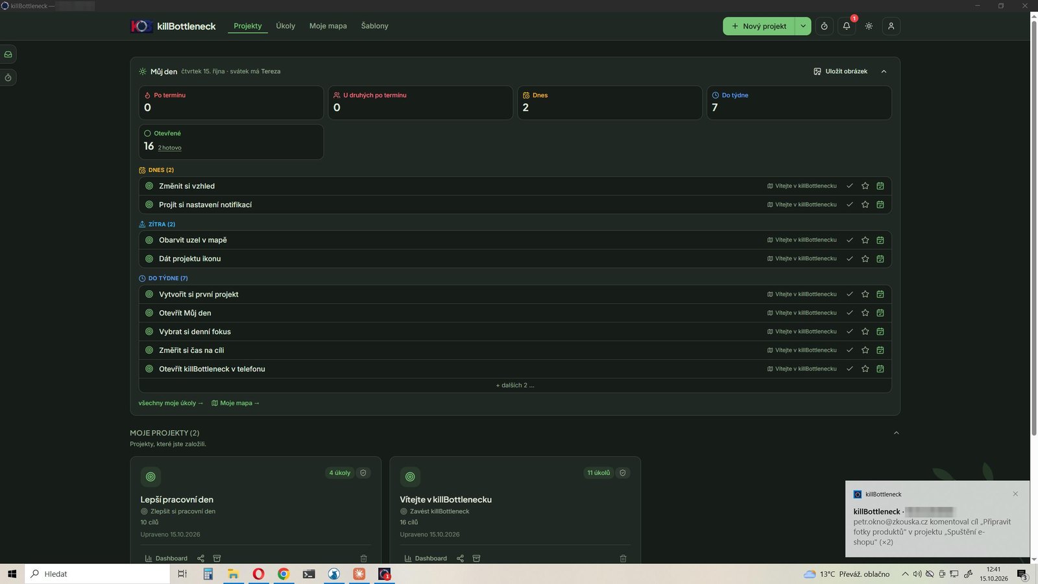
Task: Go to the Šablony tab
Action: pos(375,26)
